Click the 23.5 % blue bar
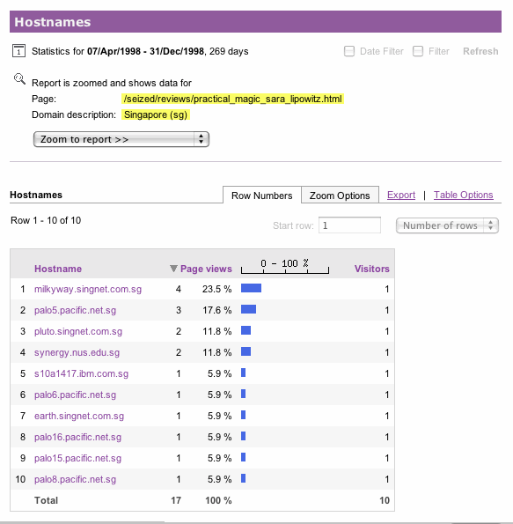Image resolution: width=513 pixels, height=524 pixels. click(x=251, y=288)
